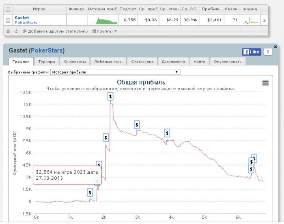
Task: Open the Любимые игры tab
Action: [108, 61]
